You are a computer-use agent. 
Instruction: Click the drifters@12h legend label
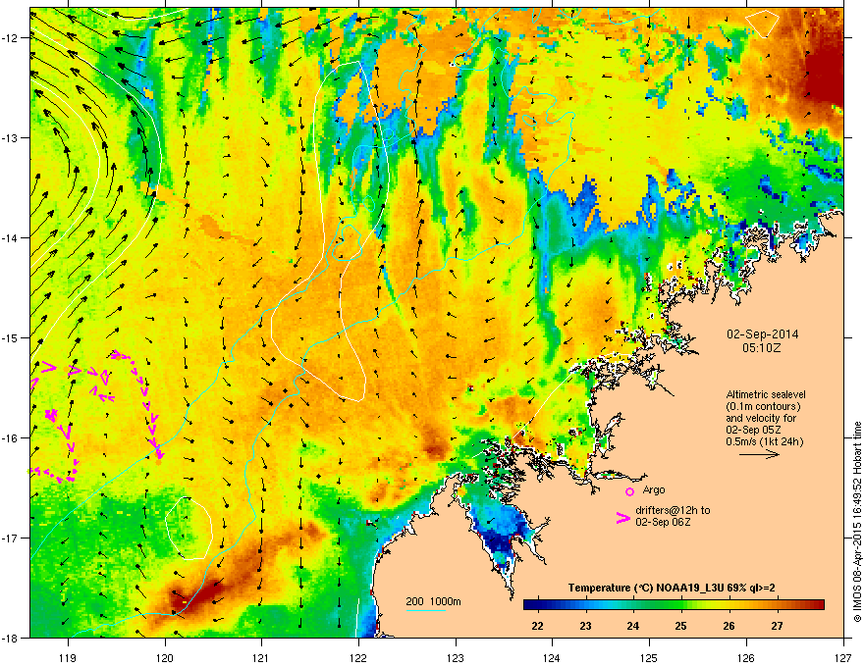coord(673,516)
